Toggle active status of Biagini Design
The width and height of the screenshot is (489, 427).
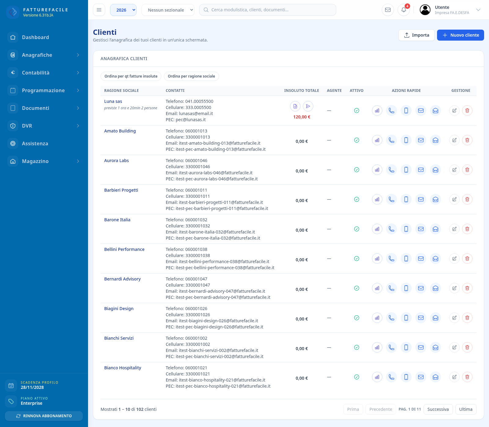(x=357, y=318)
